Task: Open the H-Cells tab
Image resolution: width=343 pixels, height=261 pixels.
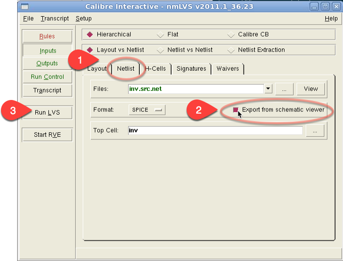Action: click(x=157, y=69)
